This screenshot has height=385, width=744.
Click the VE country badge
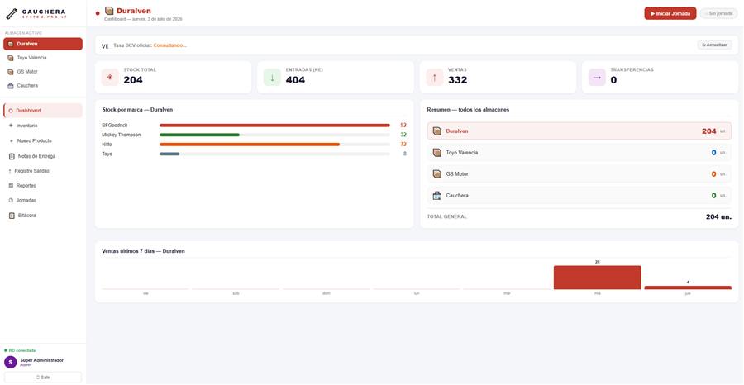(x=105, y=46)
